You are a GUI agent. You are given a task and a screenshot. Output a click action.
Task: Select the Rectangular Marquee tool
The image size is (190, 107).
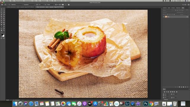4,9
